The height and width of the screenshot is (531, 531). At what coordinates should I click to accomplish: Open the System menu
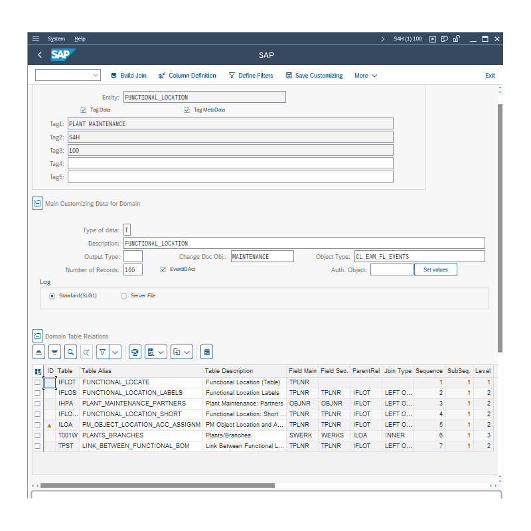[56, 39]
